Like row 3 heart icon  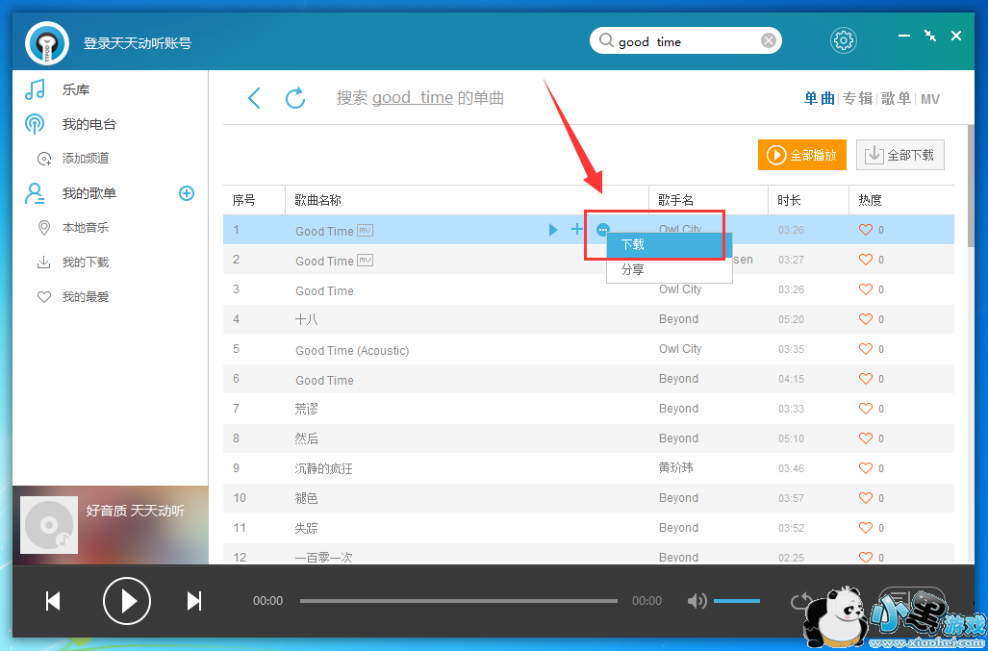tap(866, 289)
